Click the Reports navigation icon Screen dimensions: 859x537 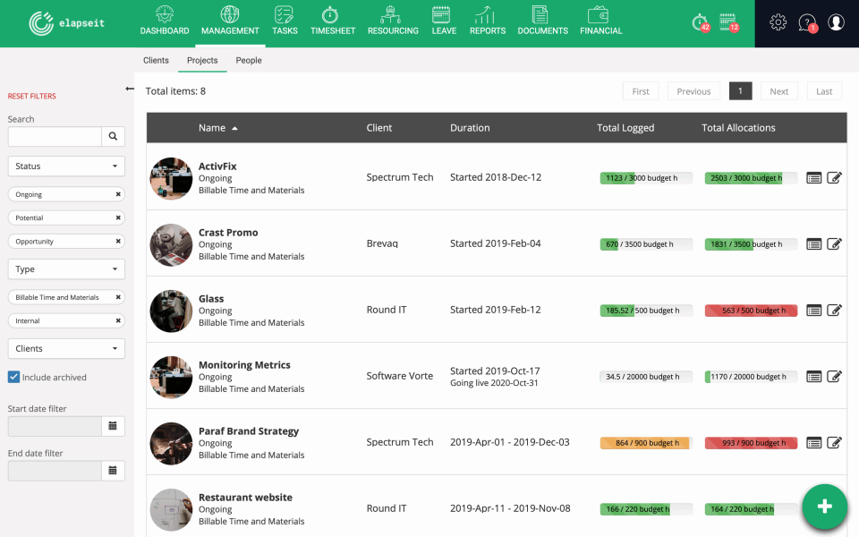click(x=487, y=16)
